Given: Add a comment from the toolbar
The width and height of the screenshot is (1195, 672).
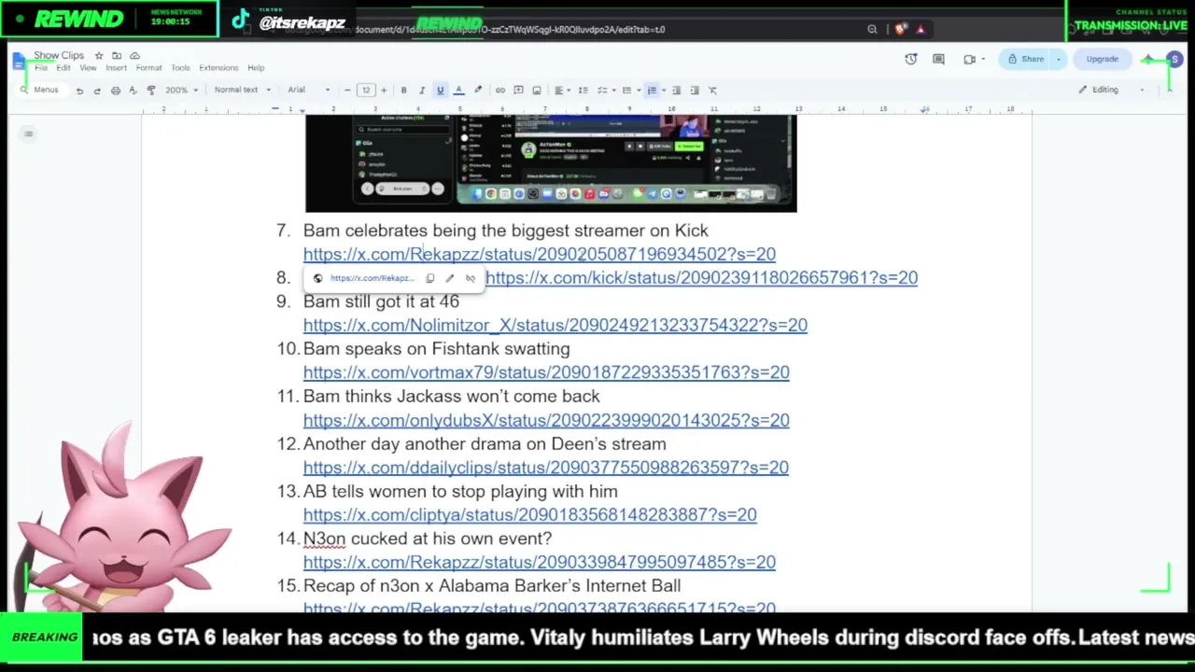Looking at the screenshot, I should point(518,91).
